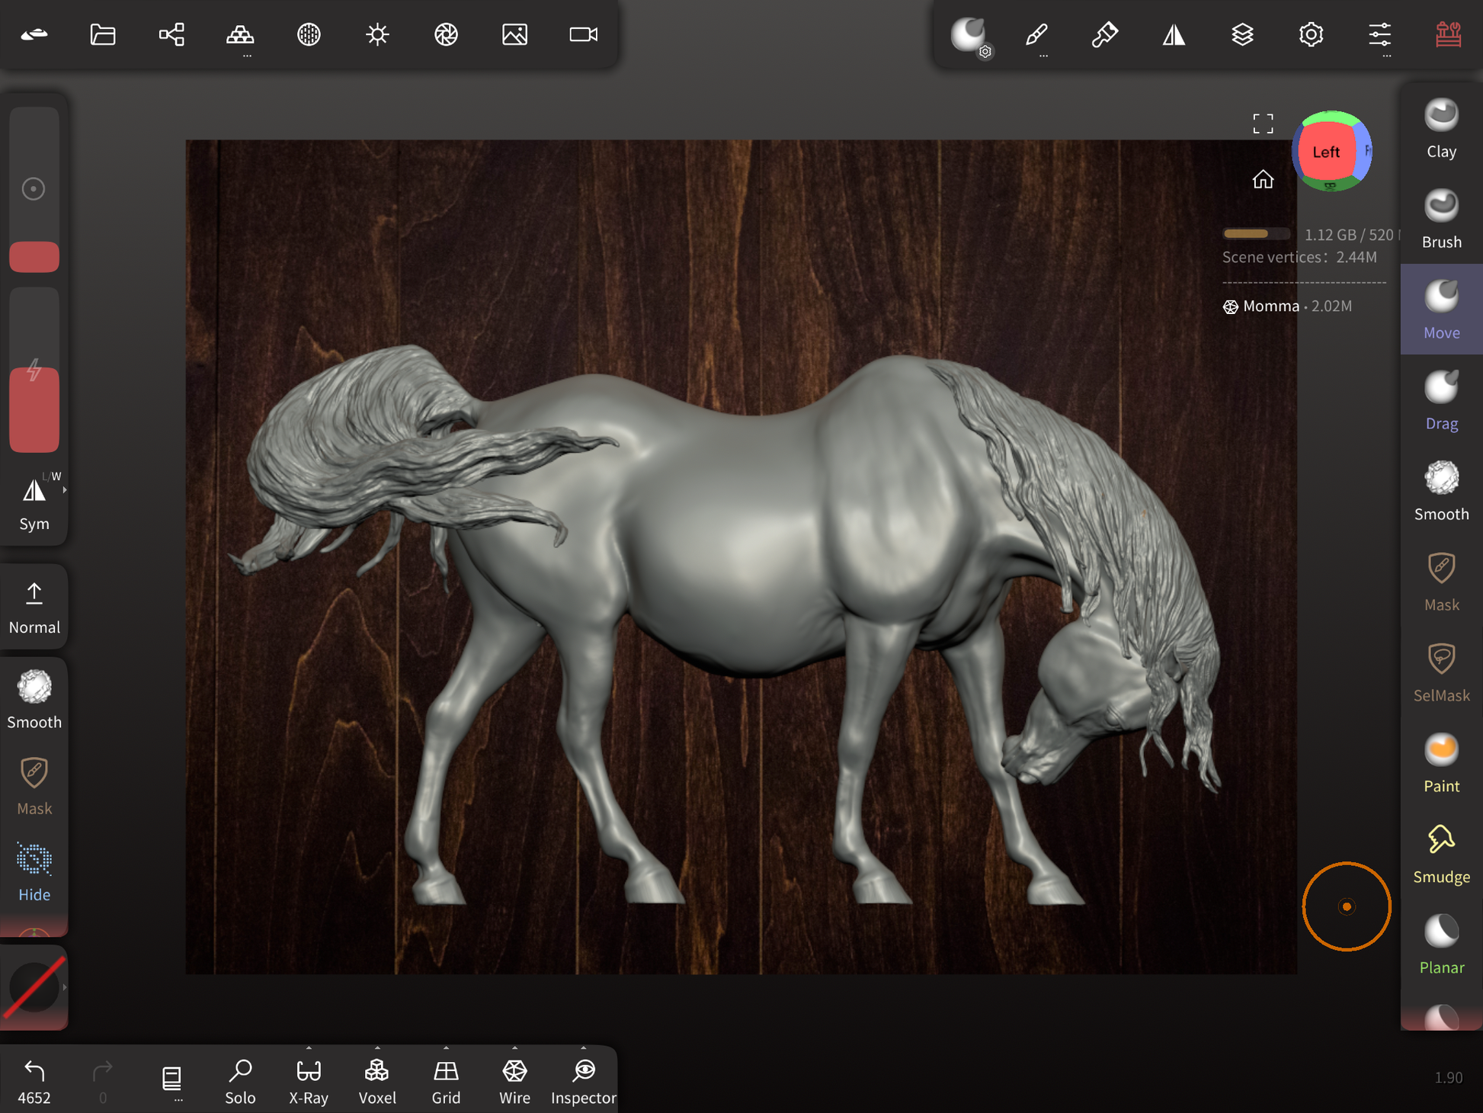Open the Scene hierarchy menu
Screen dimensions: 1483x1113
click(171, 34)
